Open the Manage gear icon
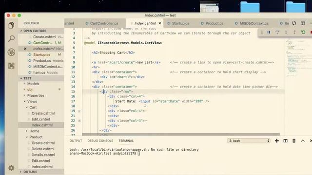312x175 pixels. [11, 168]
